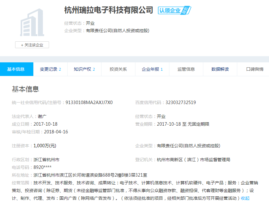Open legal representative 谢广 link

42,116
